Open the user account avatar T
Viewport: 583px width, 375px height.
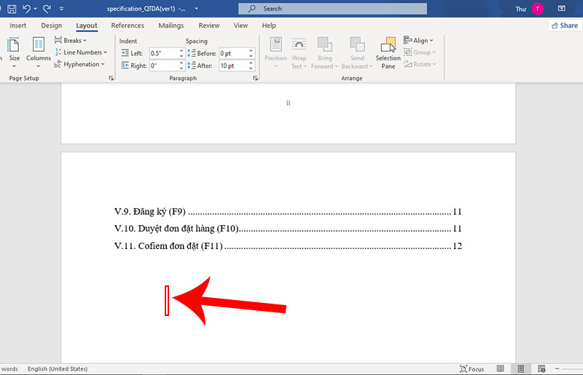[537, 9]
